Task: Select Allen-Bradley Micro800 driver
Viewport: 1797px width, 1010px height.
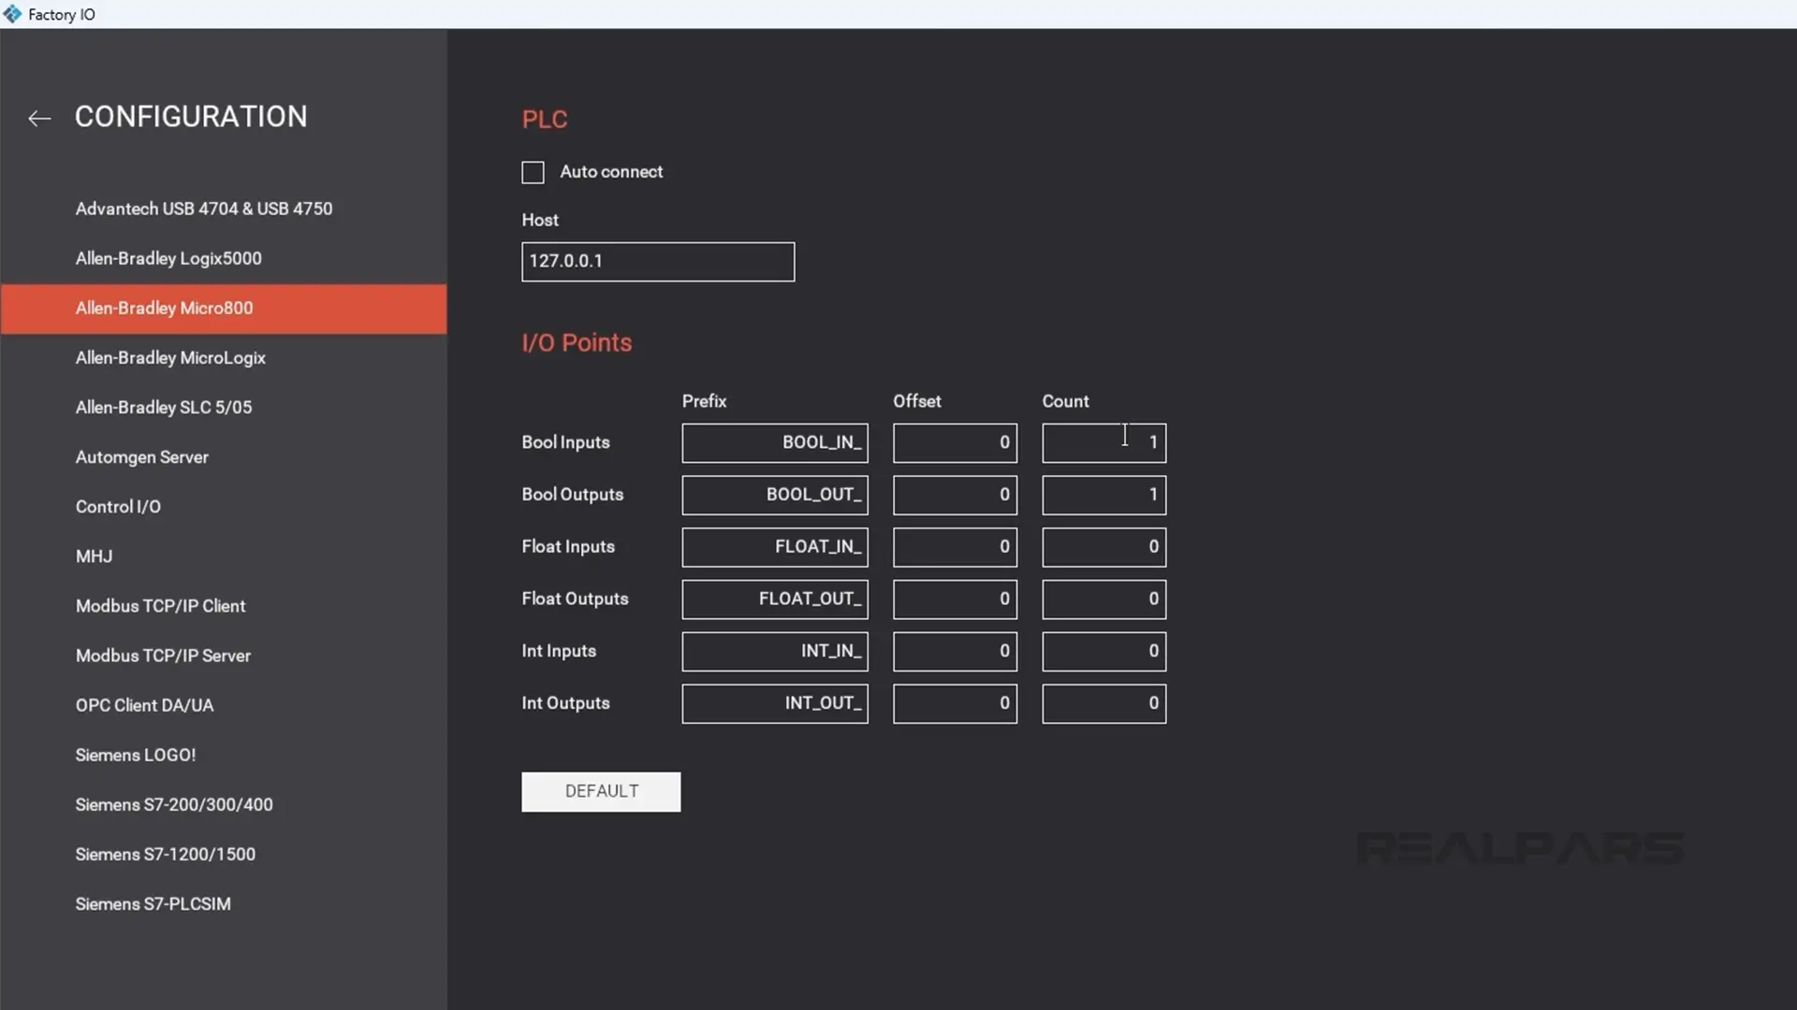Action: pos(223,309)
